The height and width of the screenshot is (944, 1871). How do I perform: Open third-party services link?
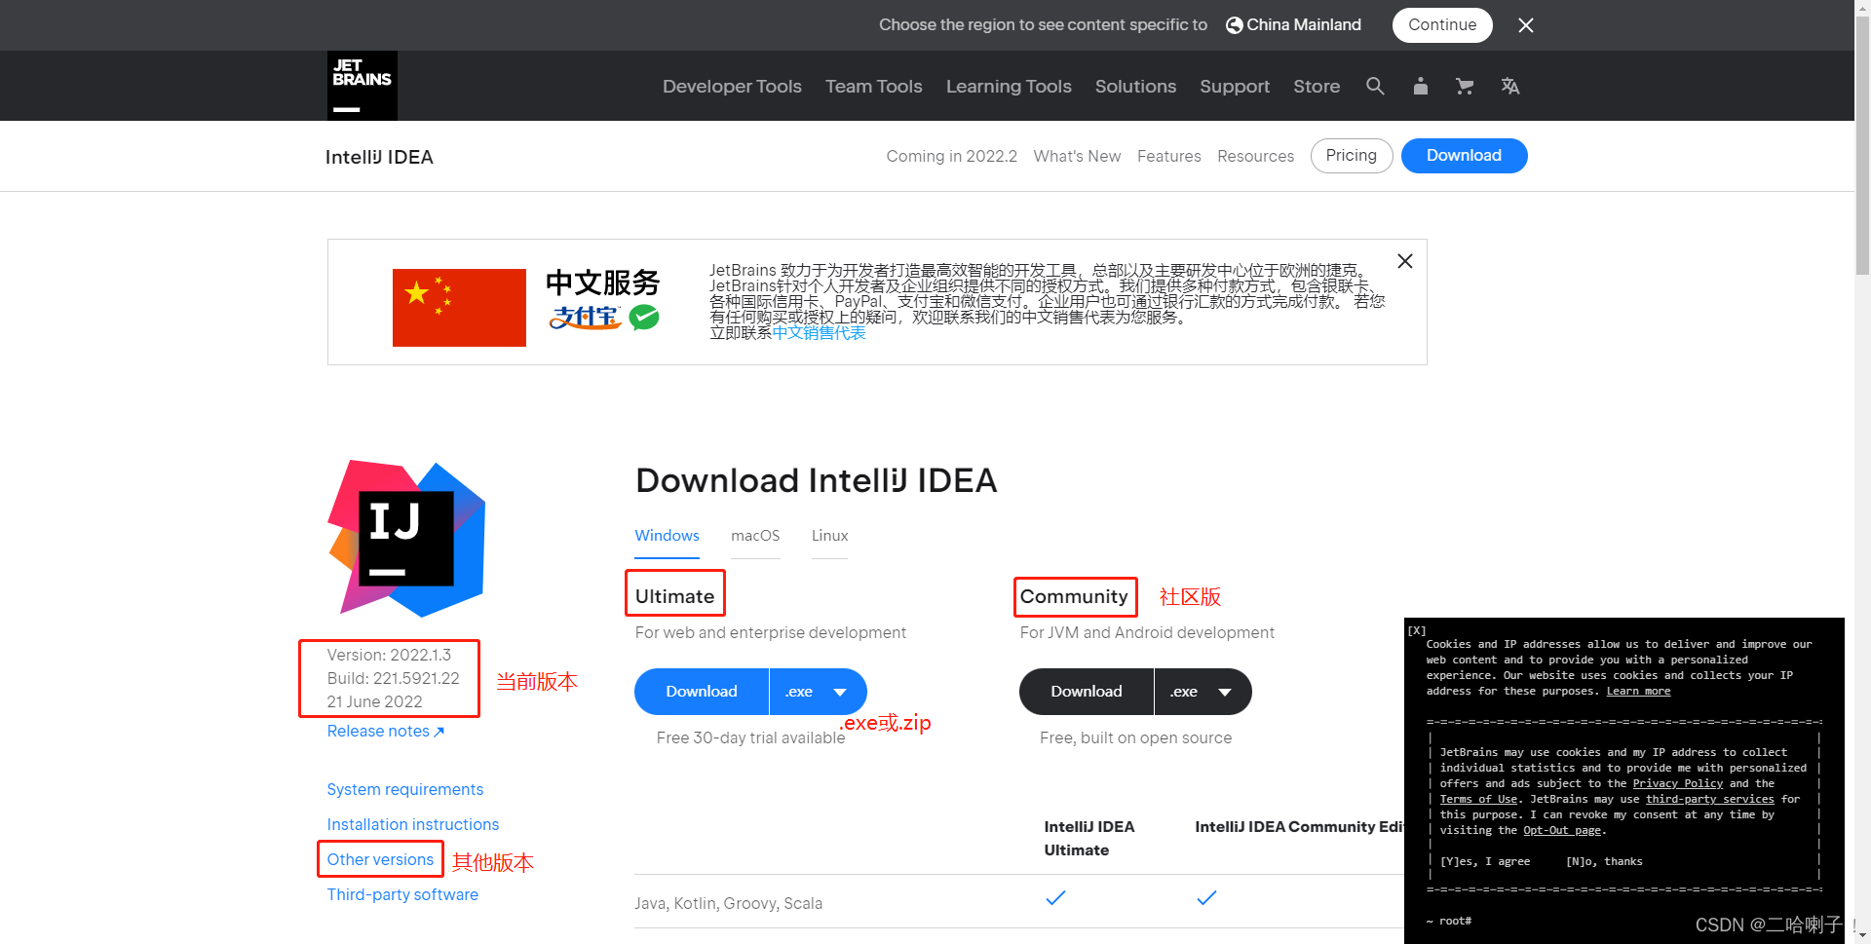click(x=1710, y=799)
